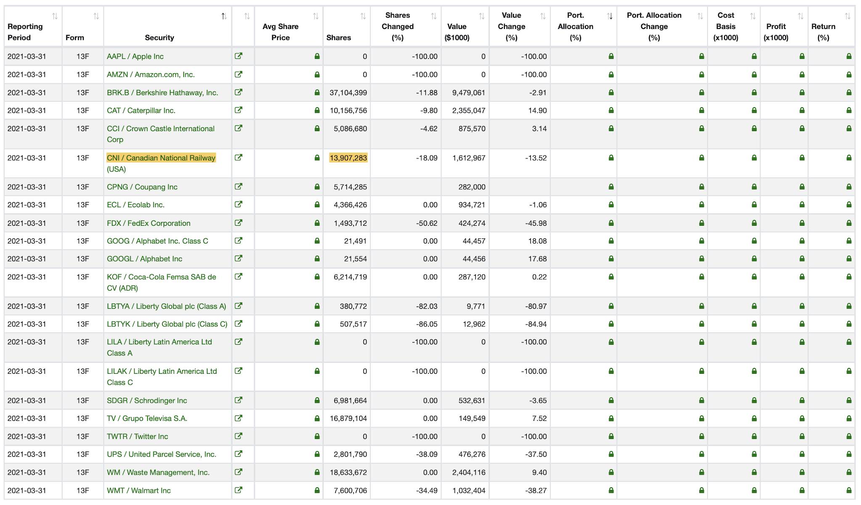Open external link icon for TV Televisa row

238,418
